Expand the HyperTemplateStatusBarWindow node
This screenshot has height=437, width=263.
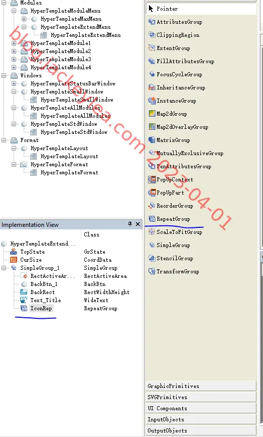[14, 83]
